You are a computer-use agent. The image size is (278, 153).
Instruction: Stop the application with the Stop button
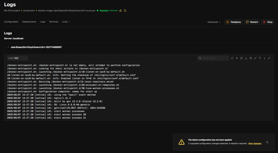point(267,22)
